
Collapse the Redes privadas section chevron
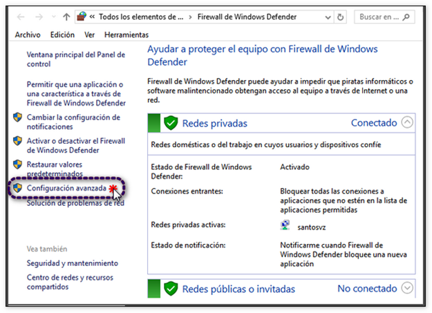pos(407,122)
